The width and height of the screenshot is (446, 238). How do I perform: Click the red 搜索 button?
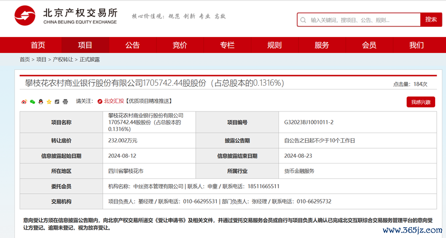point(431,20)
